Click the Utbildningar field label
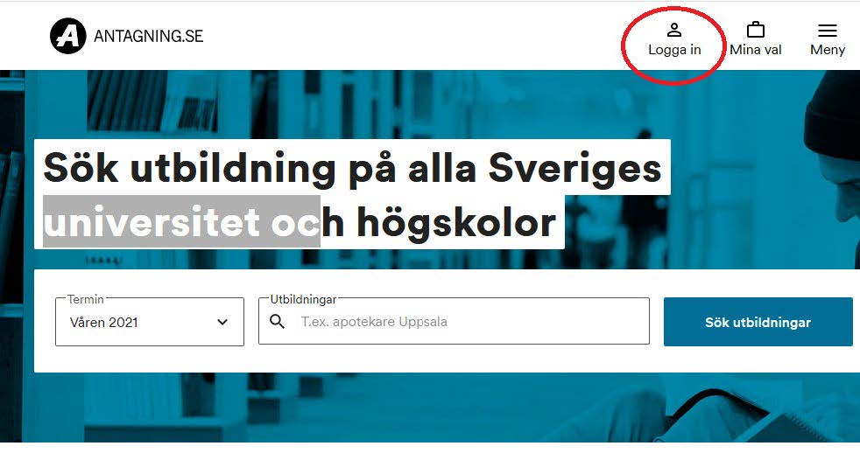The height and width of the screenshot is (474, 860). point(303,299)
